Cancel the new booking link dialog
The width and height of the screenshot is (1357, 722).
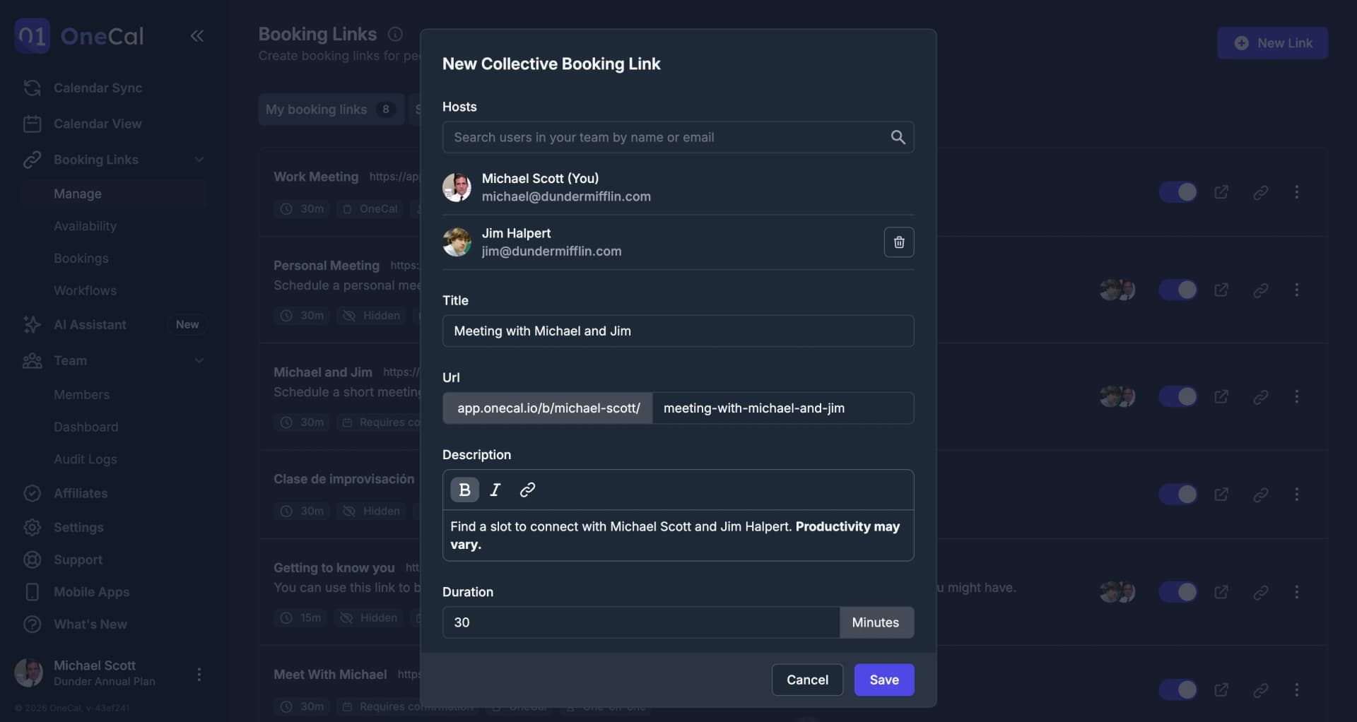click(x=807, y=680)
